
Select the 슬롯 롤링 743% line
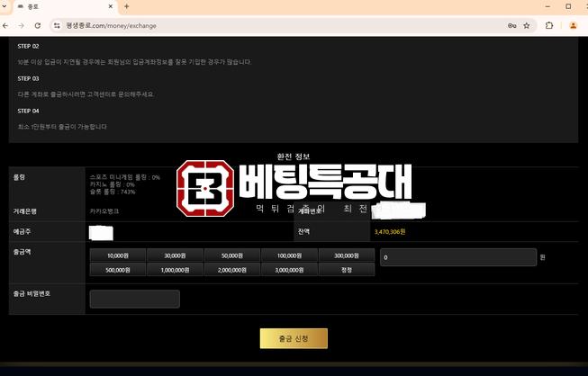point(113,192)
